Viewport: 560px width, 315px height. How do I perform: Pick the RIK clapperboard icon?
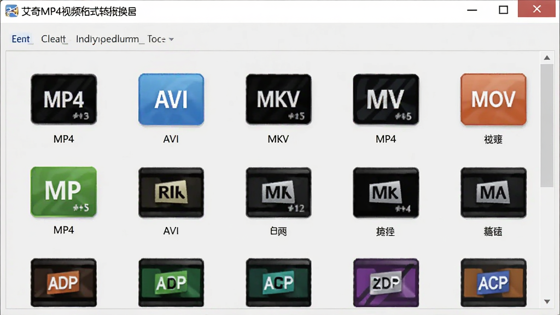coord(171,192)
